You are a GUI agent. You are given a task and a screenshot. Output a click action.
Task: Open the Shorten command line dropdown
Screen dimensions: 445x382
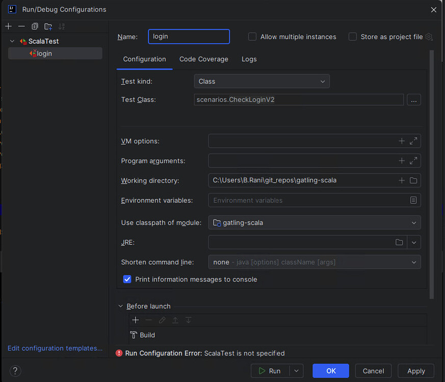(414, 262)
